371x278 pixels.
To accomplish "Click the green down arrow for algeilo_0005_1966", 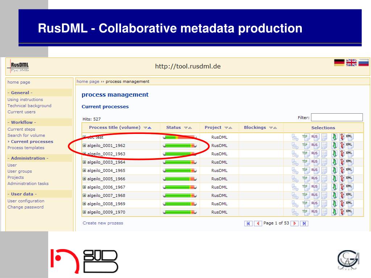I will pyautogui.click(x=334, y=179).
